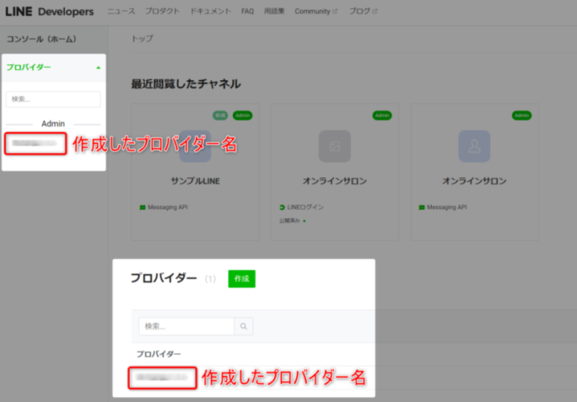Viewport: 577px width, 402px height.
Task: Open the Community external link
Action: [x=316, y=12]
